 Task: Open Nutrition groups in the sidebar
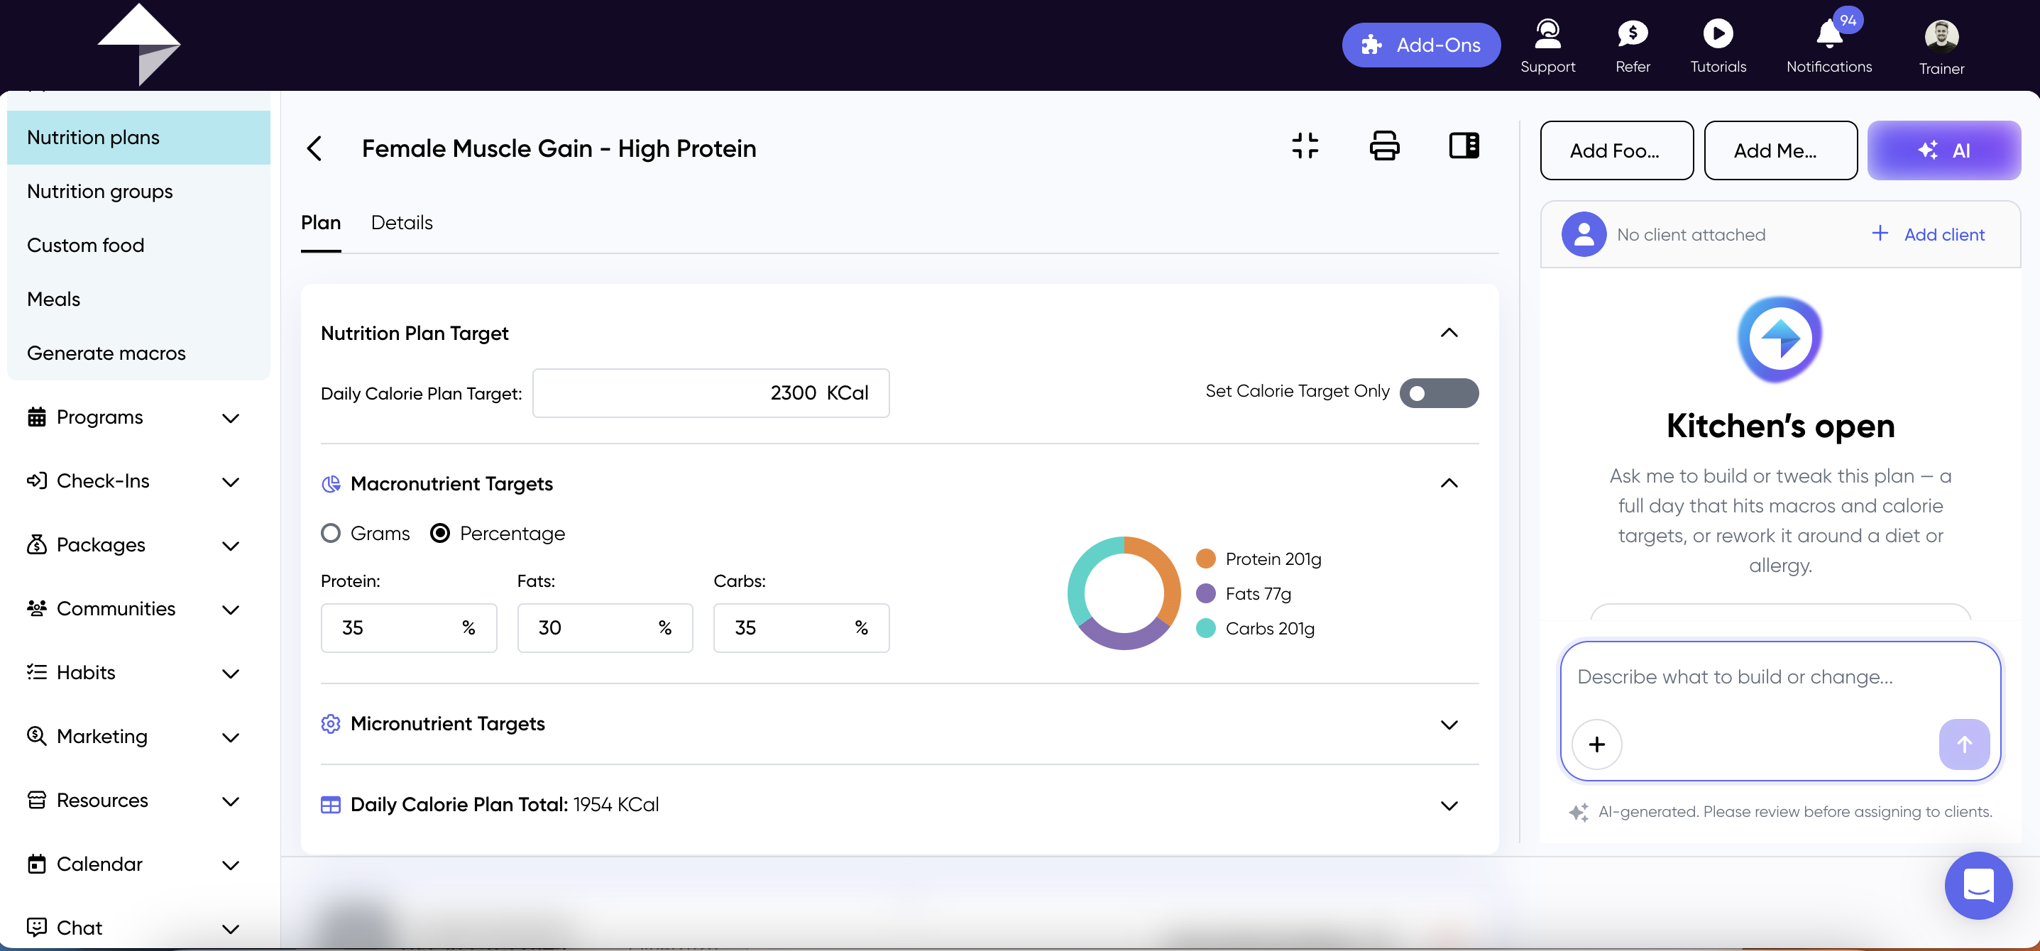(138, 191)
